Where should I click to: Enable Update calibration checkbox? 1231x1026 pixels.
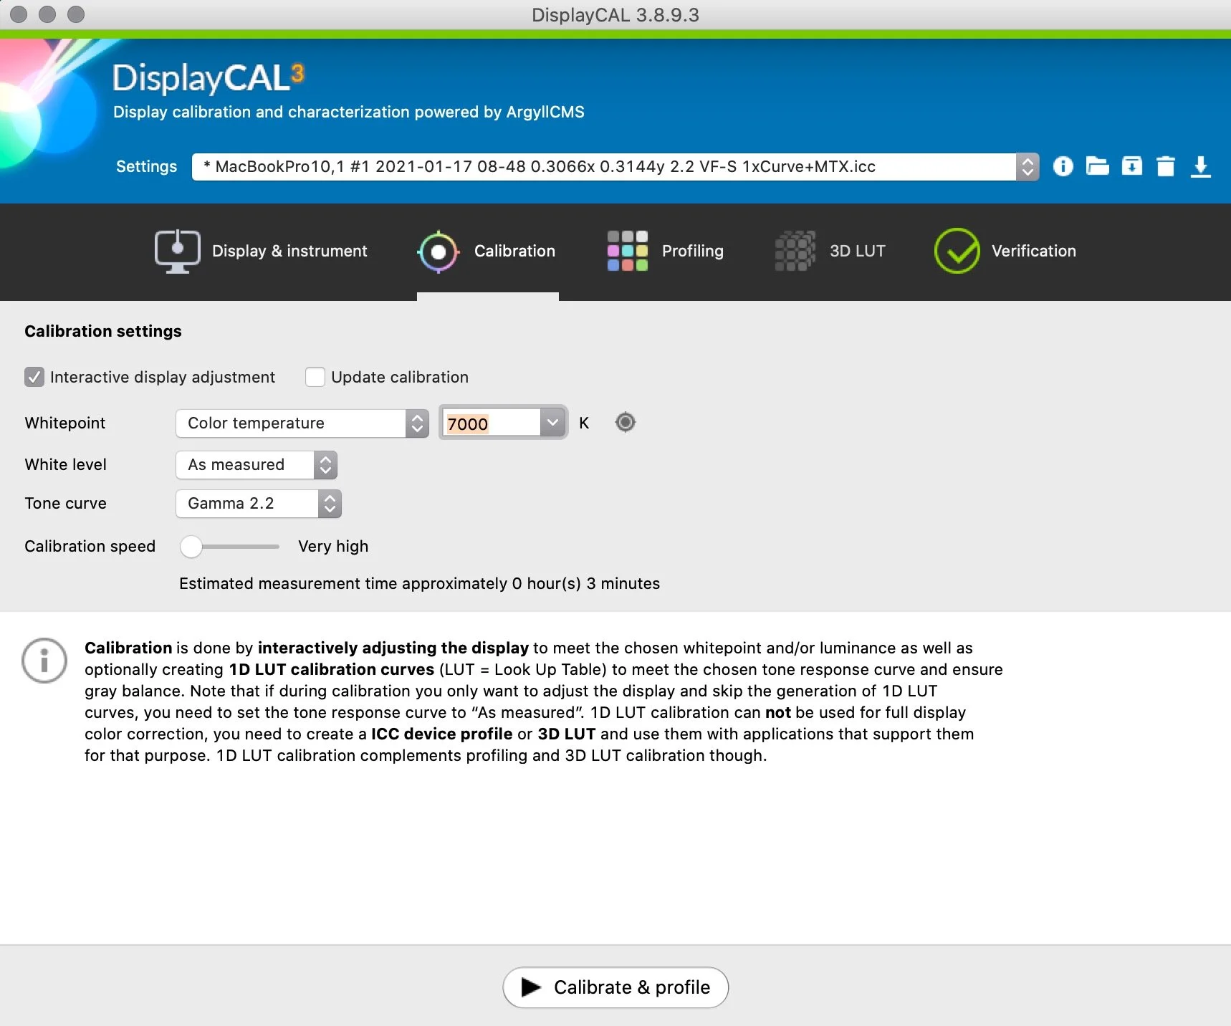pyautogui.click(x=315, y=377)
